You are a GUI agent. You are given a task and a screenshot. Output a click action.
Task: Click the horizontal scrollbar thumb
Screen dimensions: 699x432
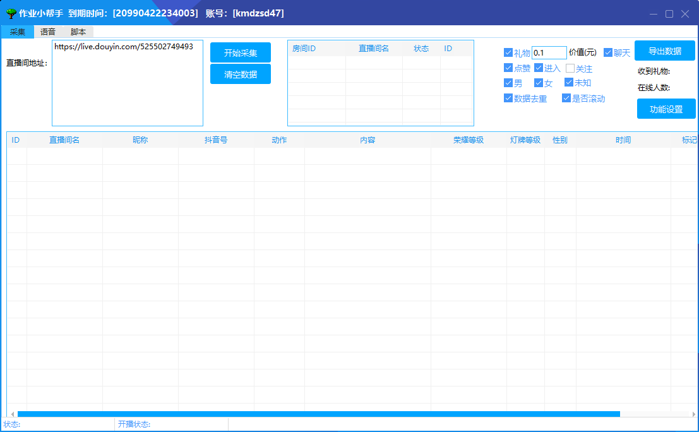click(x=318, y=414)
